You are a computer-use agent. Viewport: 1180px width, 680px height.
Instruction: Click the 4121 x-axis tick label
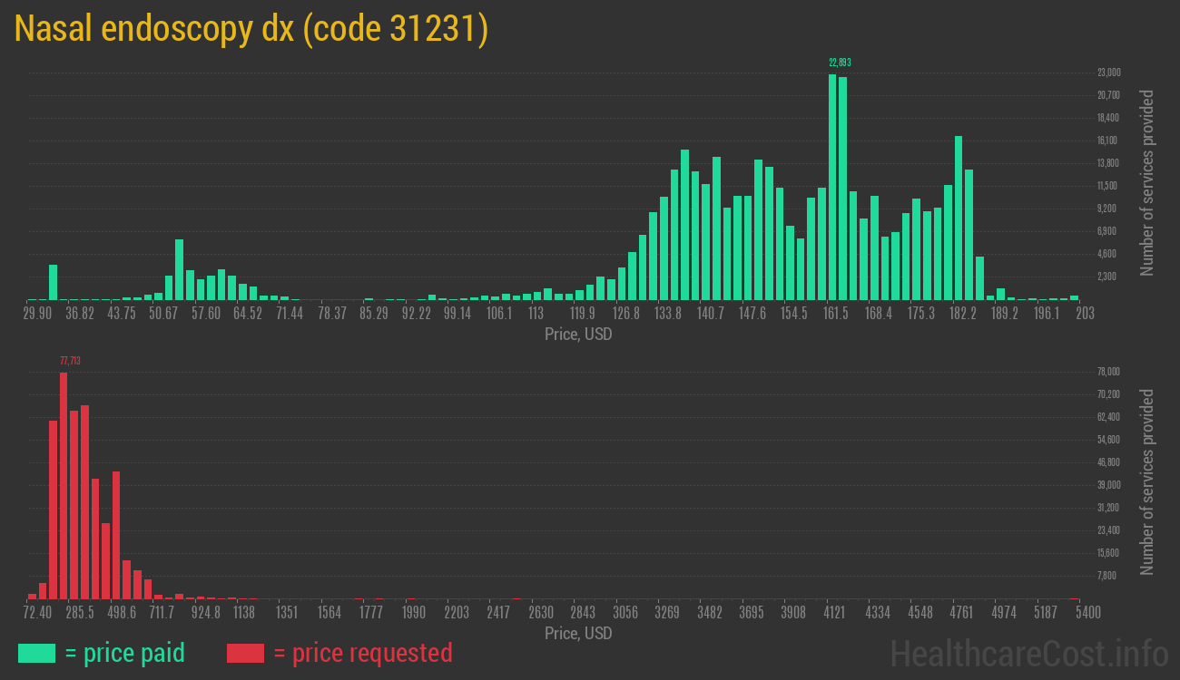point(834,613)
